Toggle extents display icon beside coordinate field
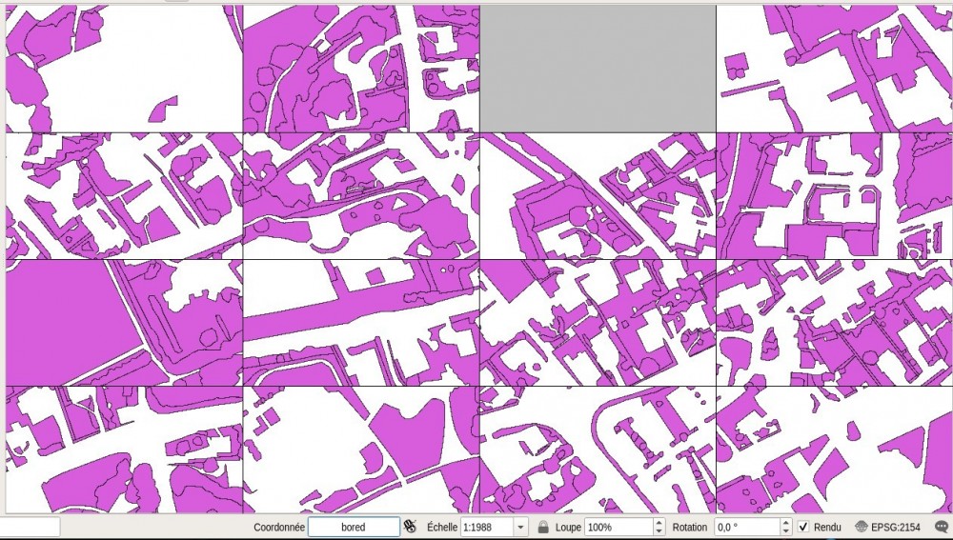This screenshot has width=953, height=540. (411, 527)
